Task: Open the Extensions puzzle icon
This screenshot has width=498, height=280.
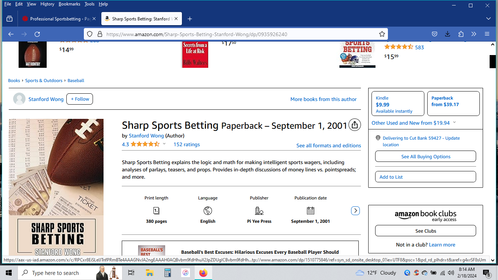Action: 461,34
